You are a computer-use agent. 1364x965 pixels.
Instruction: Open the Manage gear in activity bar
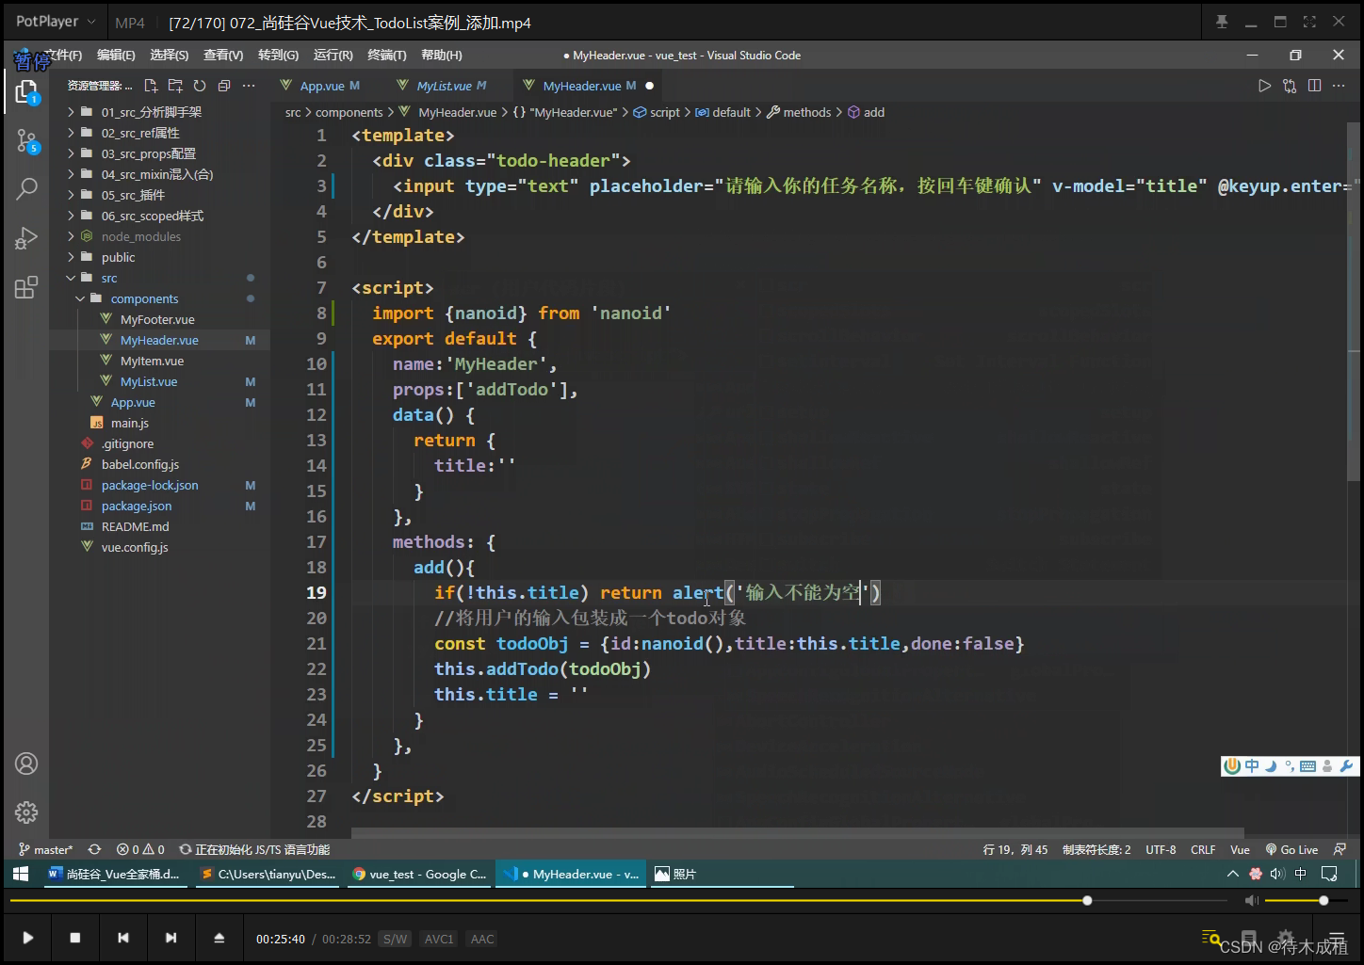click(26, 812)
